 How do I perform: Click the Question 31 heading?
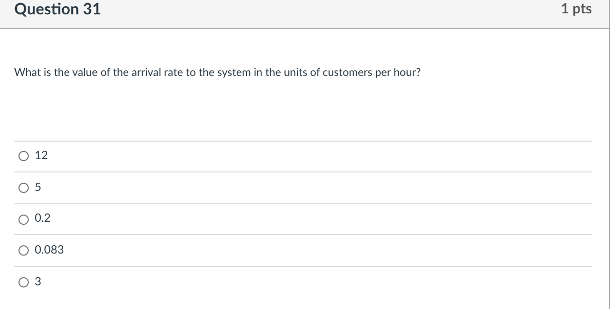click(57, 9)
